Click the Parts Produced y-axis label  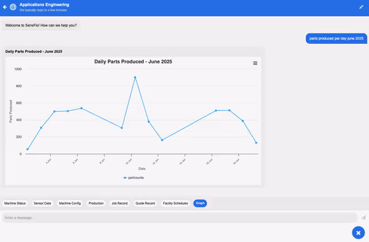point(10,111)
